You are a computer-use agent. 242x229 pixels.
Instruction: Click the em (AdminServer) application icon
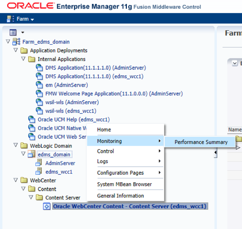[x=39, y=85]
